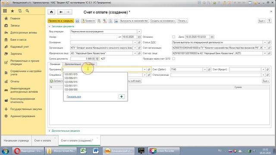
Task: Click into Программа input field
Action: (x=103, y=69)
